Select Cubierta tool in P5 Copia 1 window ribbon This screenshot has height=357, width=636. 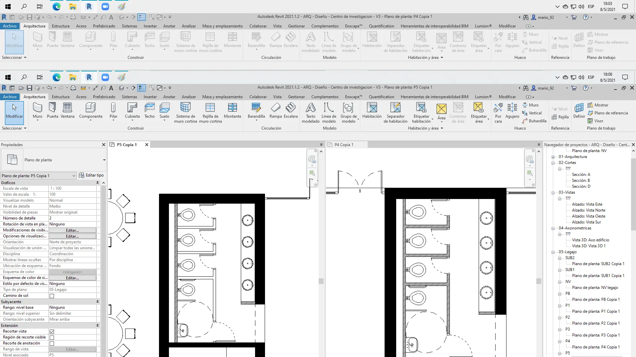coord(132,111)
